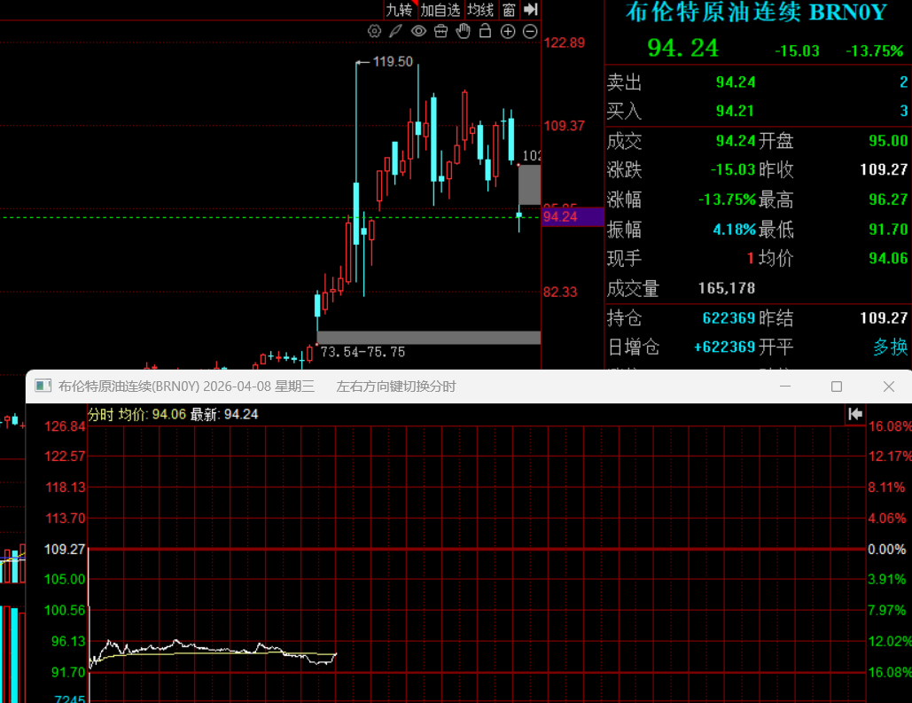Viewport: 912px width, 703px height.
Task: Collapse side panel with right arrow-bar icon
Action: point(530,10)
